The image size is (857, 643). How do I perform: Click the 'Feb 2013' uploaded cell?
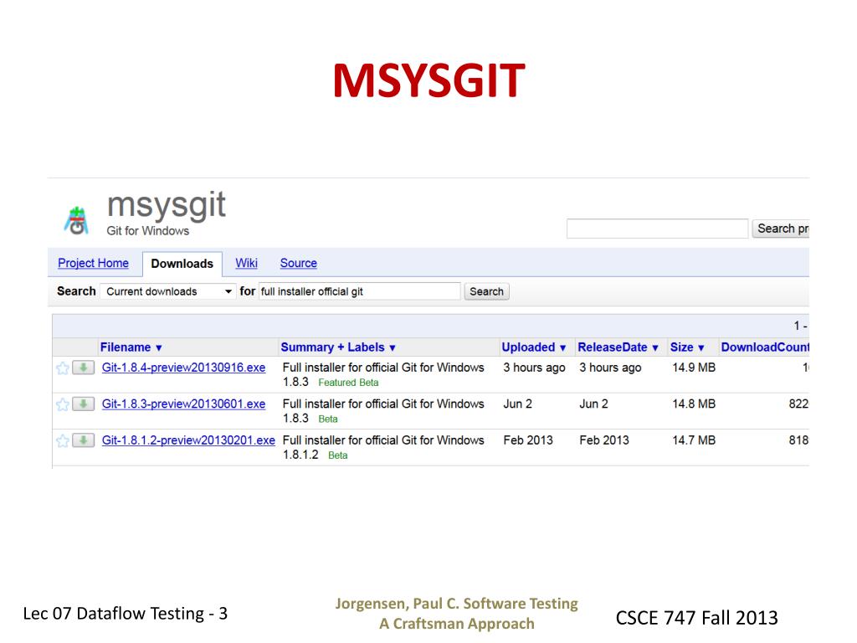pos(528,440)
